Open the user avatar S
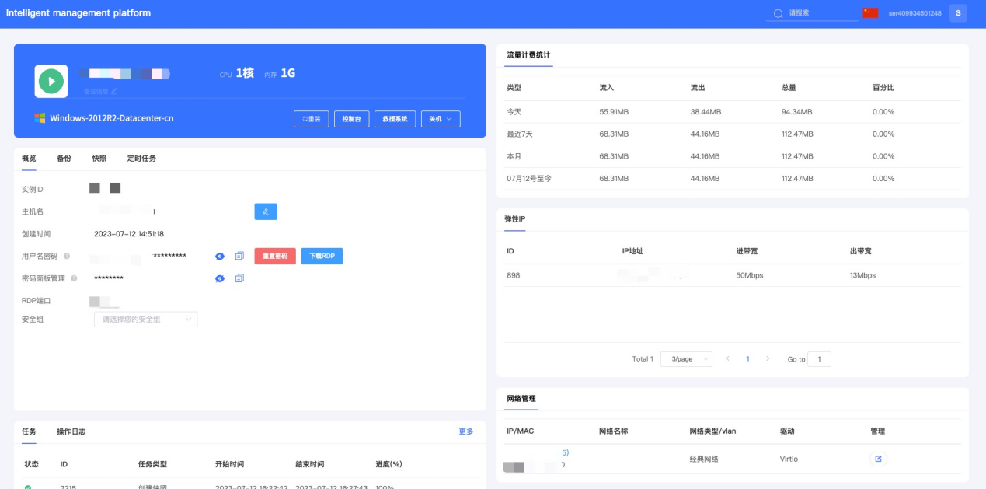This screenshot has height=489, width=986. 958,13
